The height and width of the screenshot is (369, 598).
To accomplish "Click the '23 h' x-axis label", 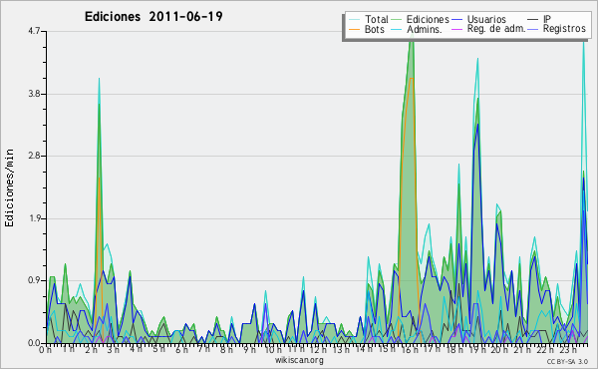I will 568,349.
